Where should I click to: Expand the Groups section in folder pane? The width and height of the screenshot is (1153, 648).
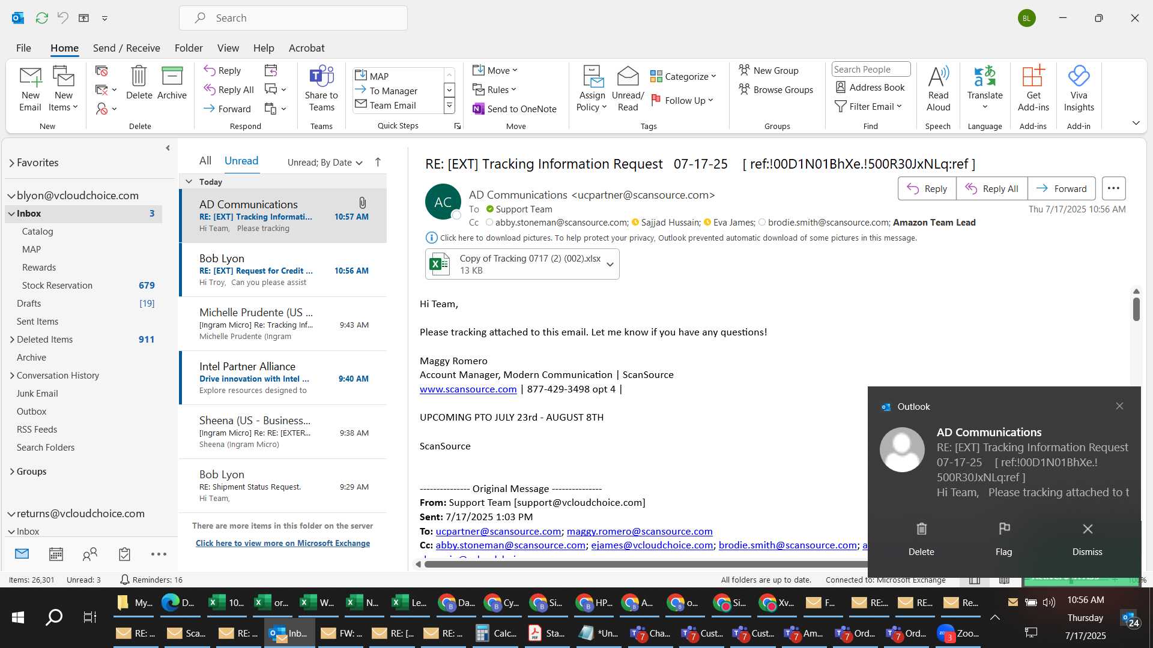12,472
